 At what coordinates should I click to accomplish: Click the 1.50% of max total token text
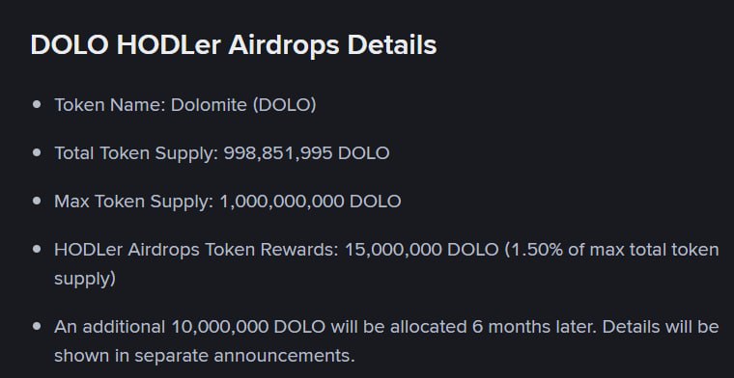[x=611, y=250]
